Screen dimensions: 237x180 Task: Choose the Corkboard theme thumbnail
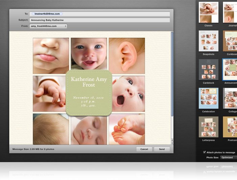click(x=230, y=41)
